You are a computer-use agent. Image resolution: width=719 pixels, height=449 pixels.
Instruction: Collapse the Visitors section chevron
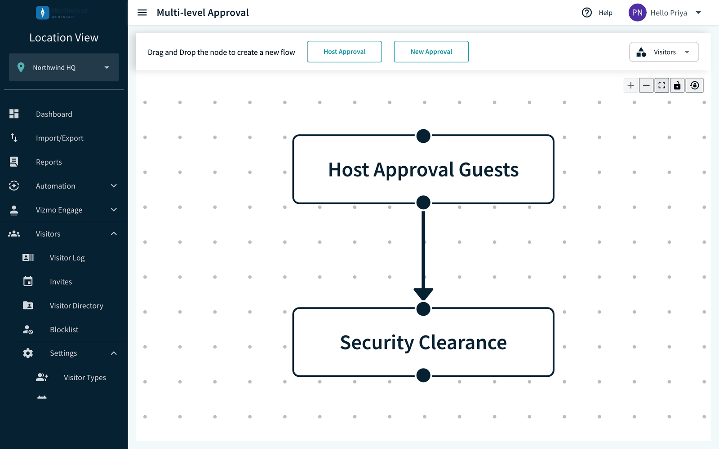pos(114,233)
